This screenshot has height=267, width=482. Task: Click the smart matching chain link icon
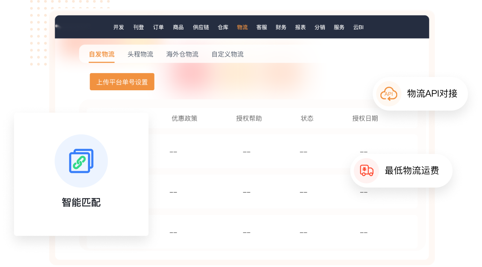pos(81,161)
